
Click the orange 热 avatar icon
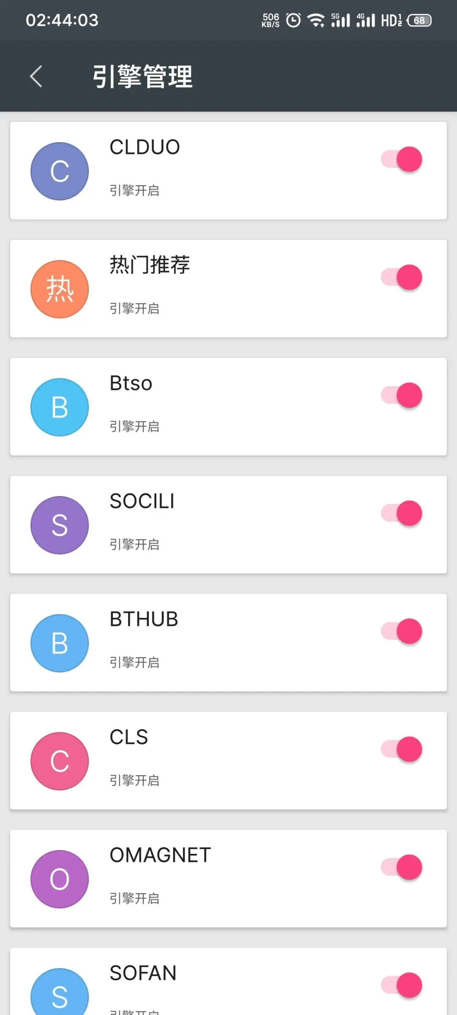click(x=60, y=289)
